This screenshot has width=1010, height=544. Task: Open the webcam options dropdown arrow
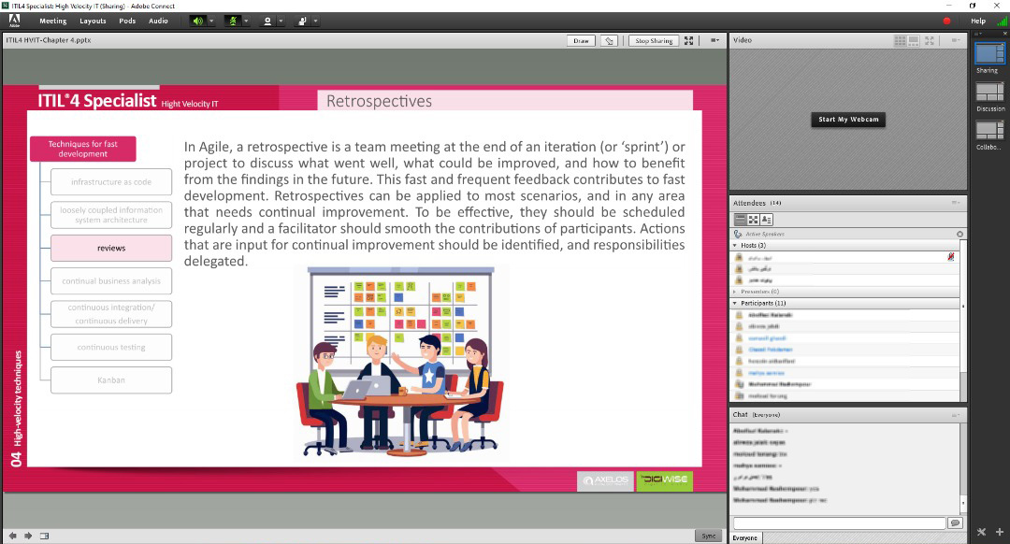281,21
